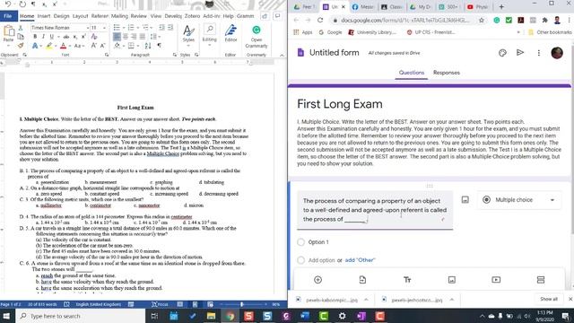This screenshot has height=323, width=574.
Task: Open the font size dropdown in Word
Action: point(104,28)
